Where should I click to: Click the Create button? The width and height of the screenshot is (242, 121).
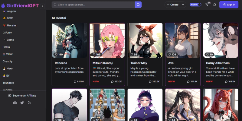click(172, 5)
